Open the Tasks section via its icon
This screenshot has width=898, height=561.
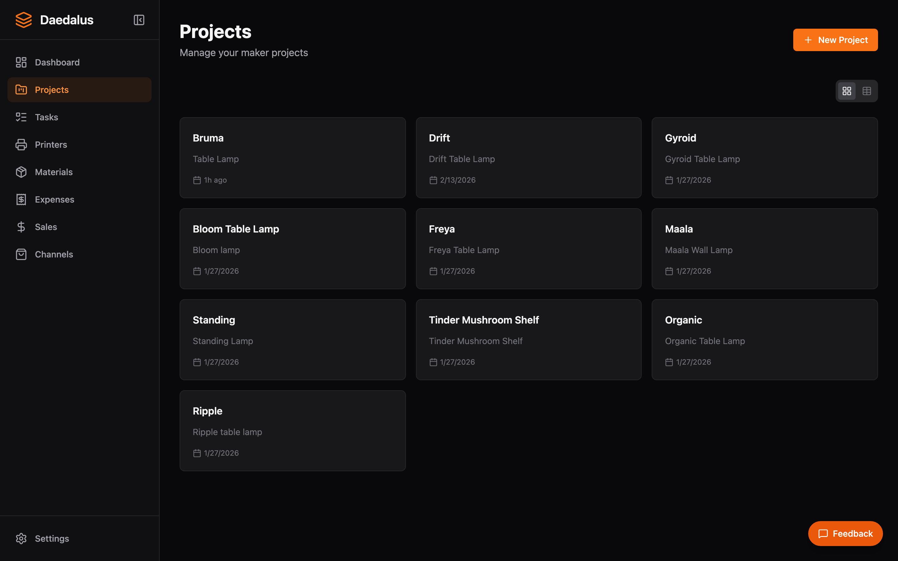point(21,117)
